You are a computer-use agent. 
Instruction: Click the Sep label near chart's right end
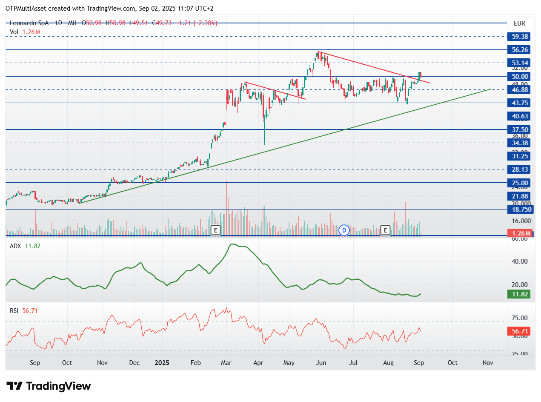coord(419,363)
